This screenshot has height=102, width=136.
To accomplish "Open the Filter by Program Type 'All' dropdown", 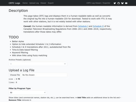I will 28,92.
